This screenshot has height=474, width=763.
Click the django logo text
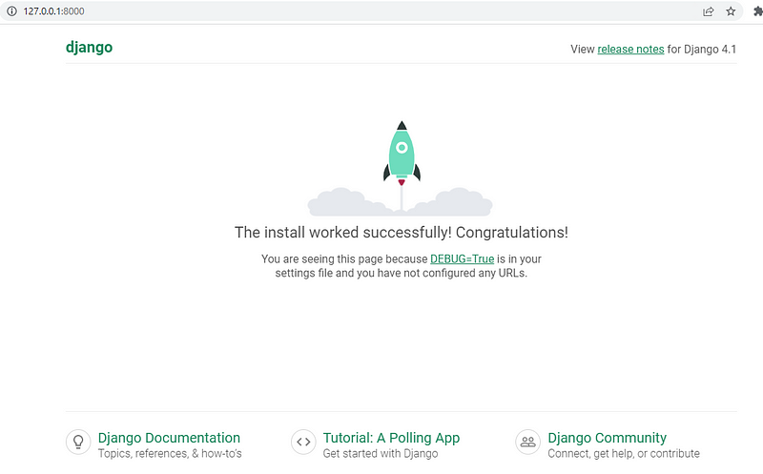pyautogui.click(x=89, y=48)
